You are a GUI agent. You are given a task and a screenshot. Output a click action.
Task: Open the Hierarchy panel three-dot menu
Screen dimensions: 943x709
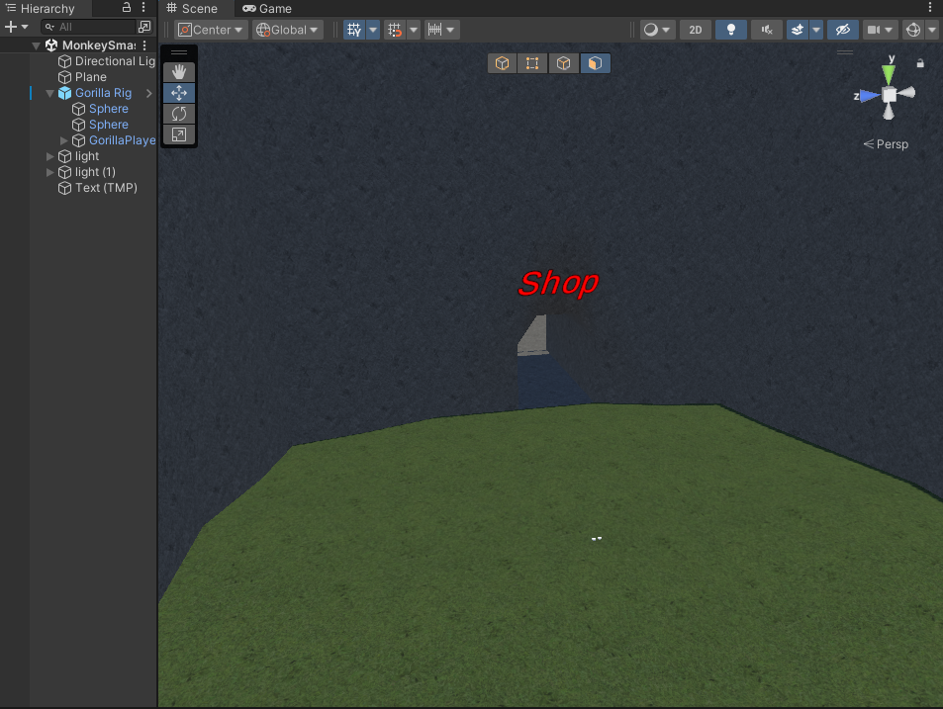pyautogui.click(x=143, y=7)
